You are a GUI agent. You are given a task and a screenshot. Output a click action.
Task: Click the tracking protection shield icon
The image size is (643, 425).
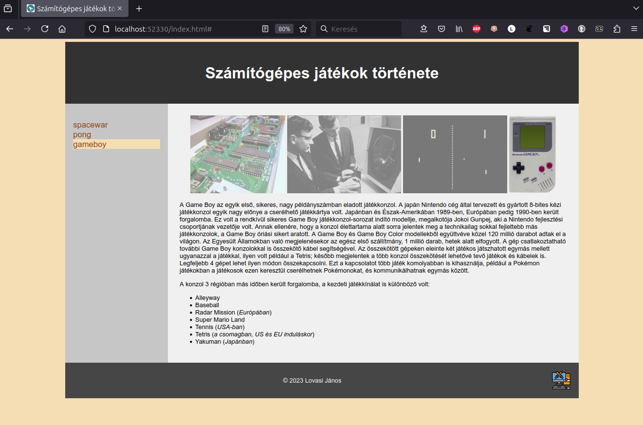(x=92, y=29)
